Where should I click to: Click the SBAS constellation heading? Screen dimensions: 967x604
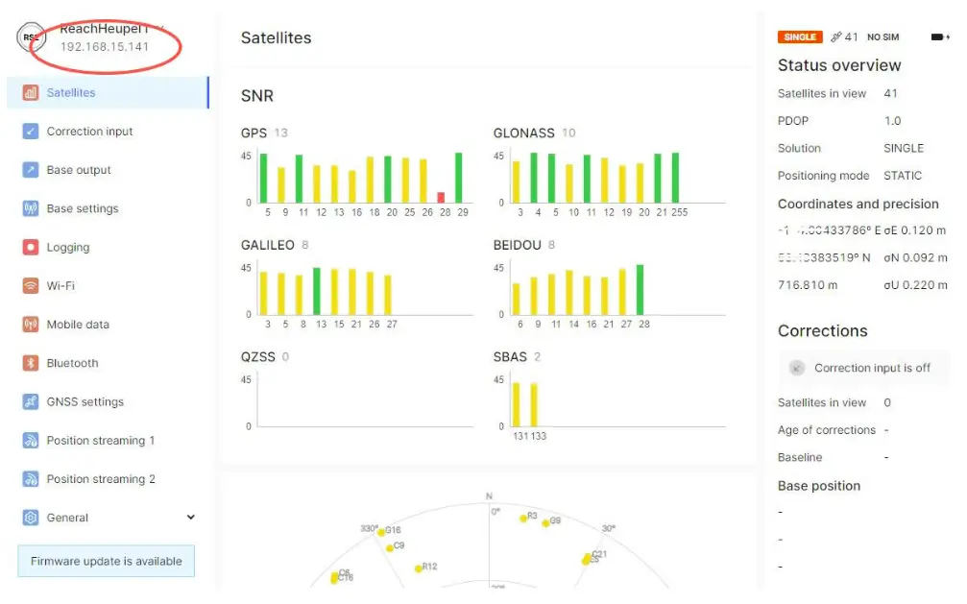tap(510, 357)
